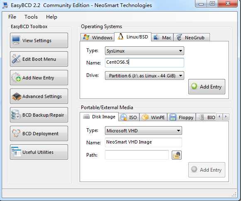
Task: Switch to the Mac tab
Action: point(163,37)
